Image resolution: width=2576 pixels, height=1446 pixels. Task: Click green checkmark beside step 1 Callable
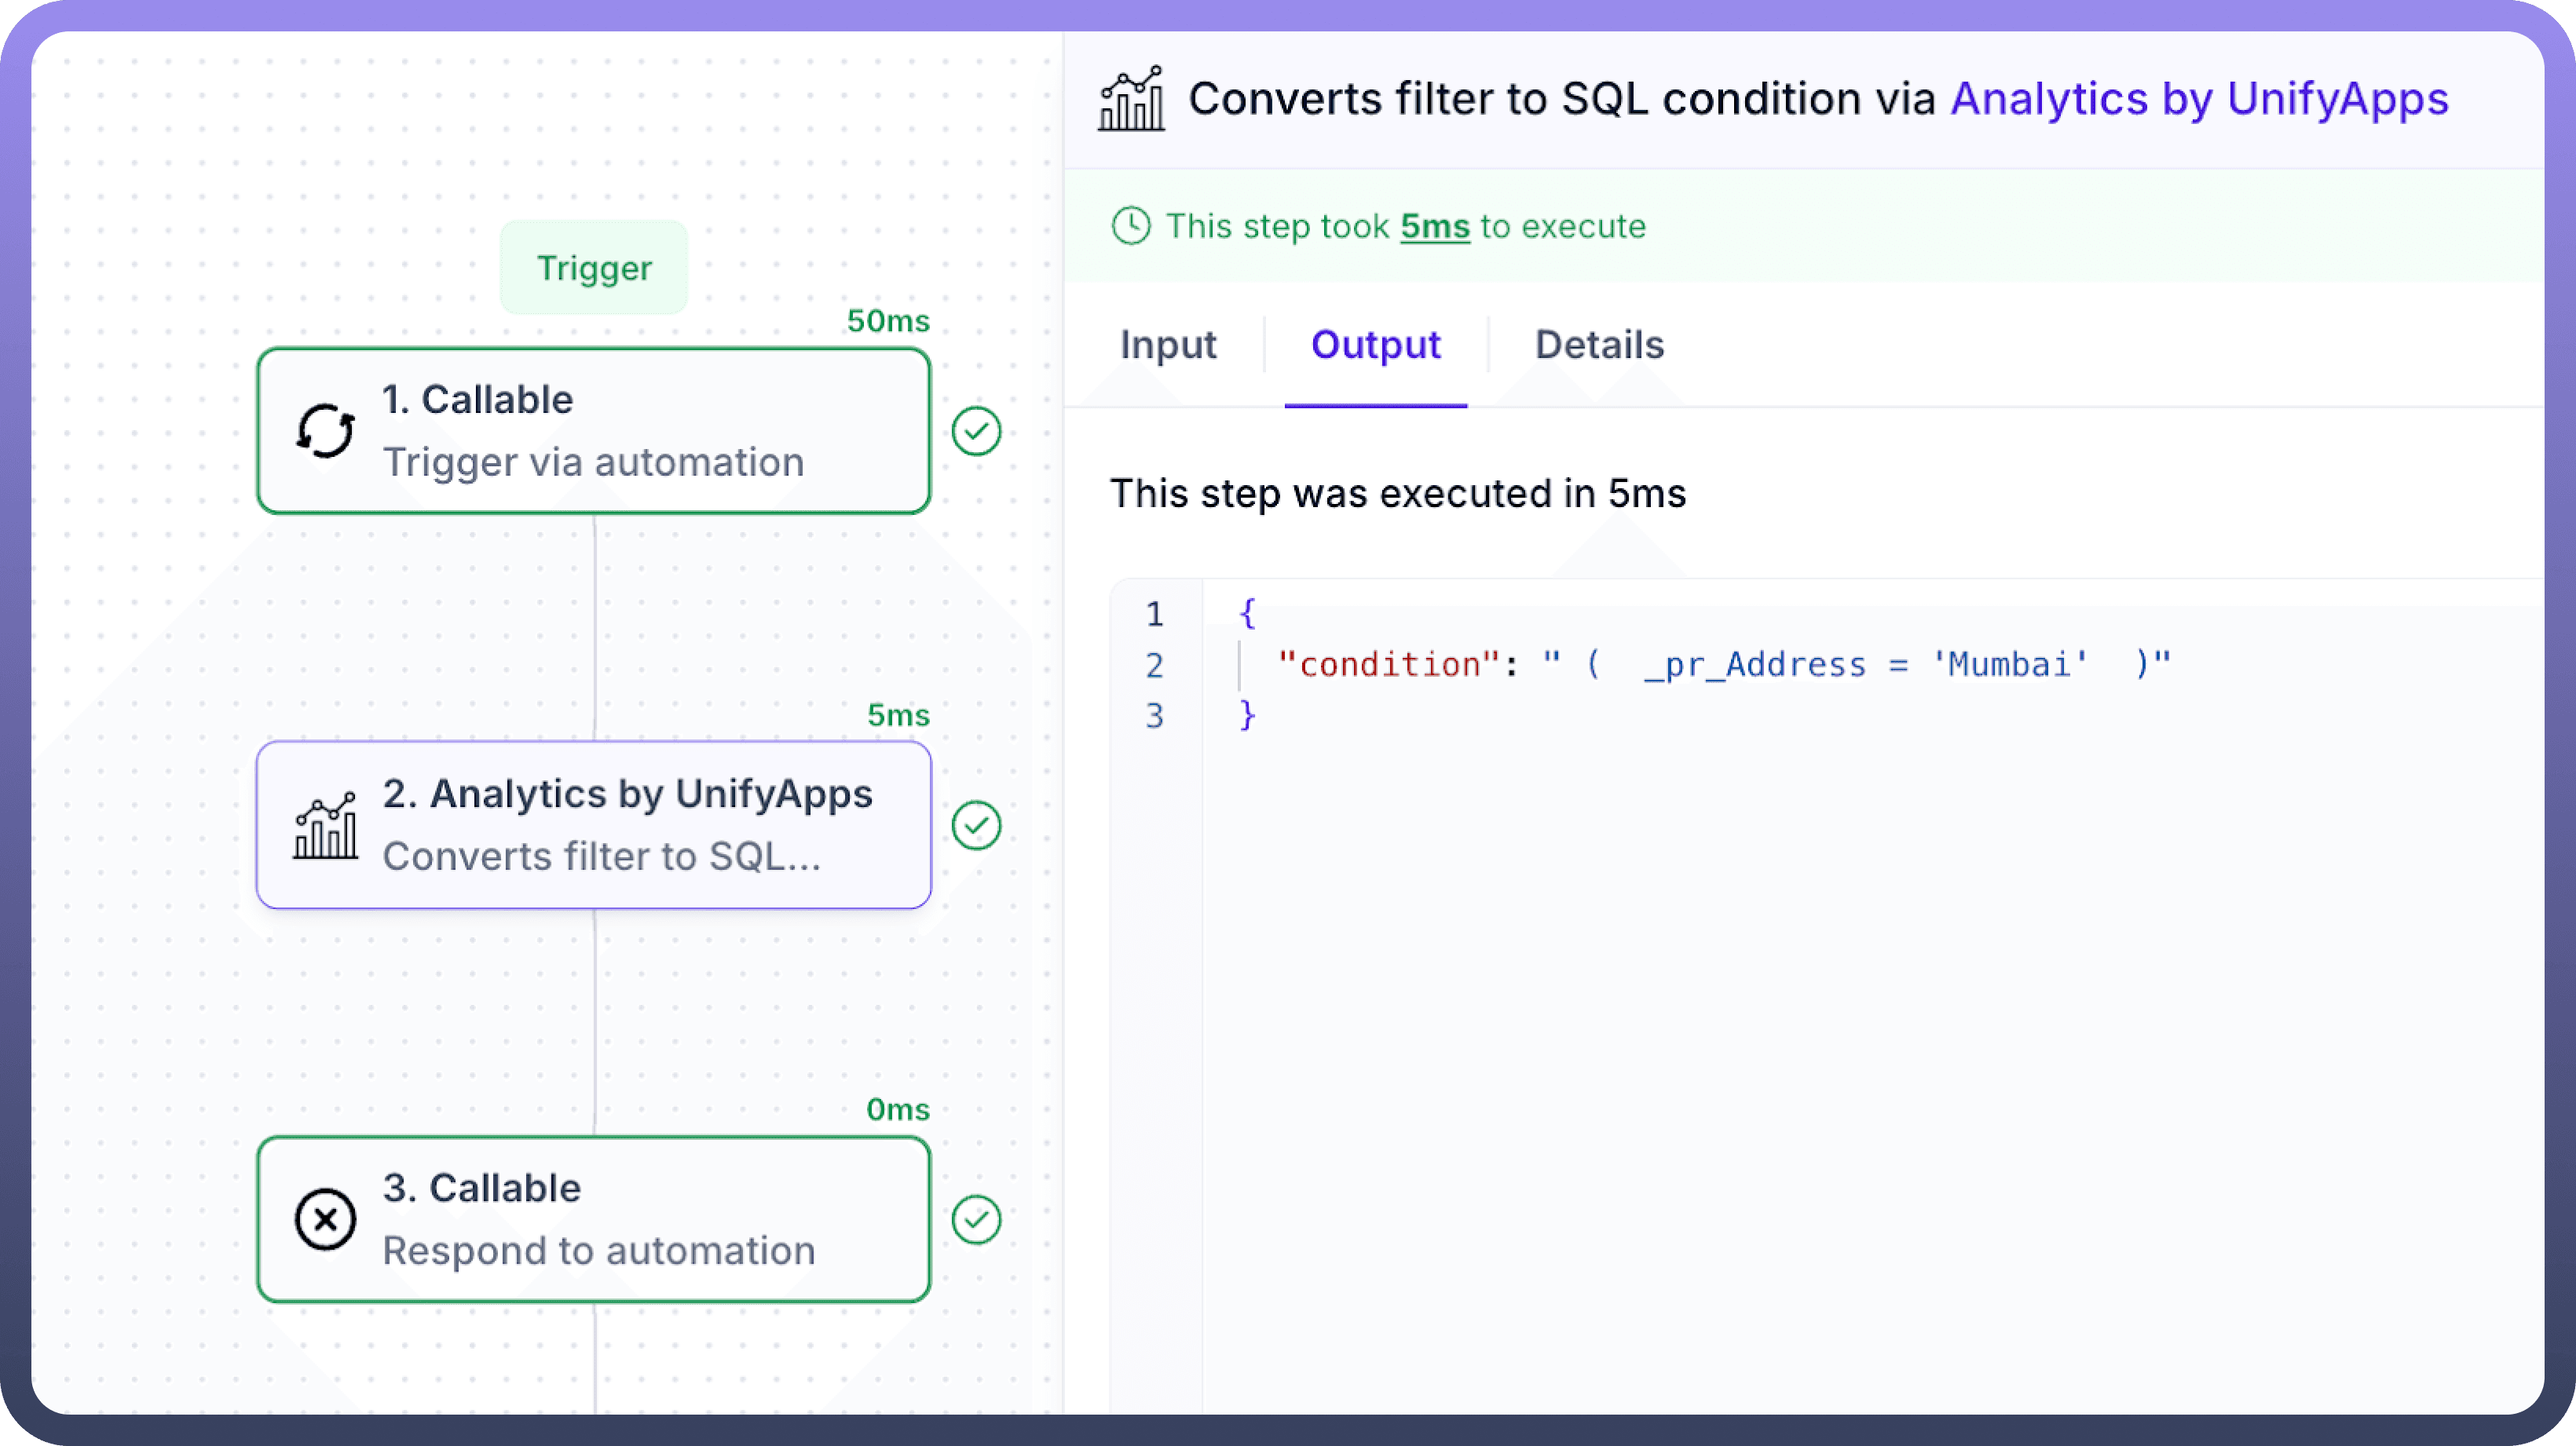click(976, 432)
